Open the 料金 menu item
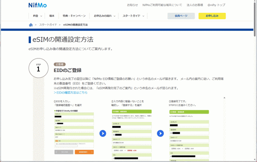This screenshot has width=257, height=162. (36, 16)
